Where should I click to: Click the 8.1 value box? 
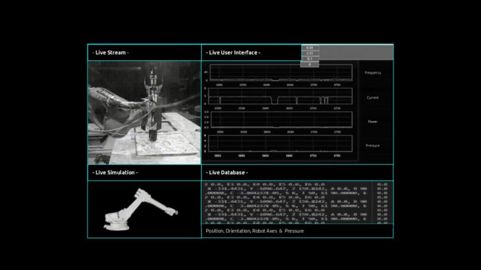point(310,59)
